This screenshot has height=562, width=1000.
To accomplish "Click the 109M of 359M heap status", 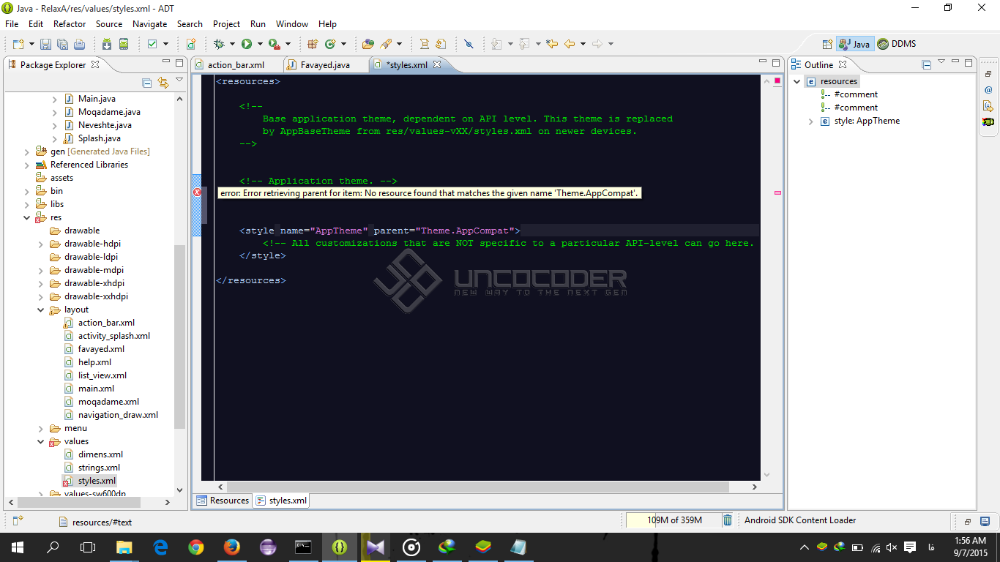I will click(674, 520).
